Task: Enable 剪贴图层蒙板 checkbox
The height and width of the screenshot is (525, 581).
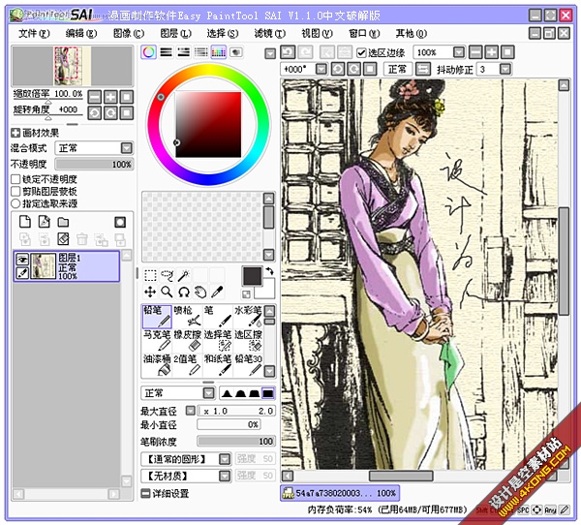Action: coord(15,192)
